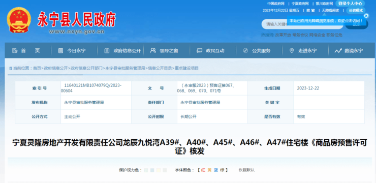Click the www.nxyn.gov.cn site address
Image resolution: width=376 pixels, height=183 pixels.
click(77, 32)
